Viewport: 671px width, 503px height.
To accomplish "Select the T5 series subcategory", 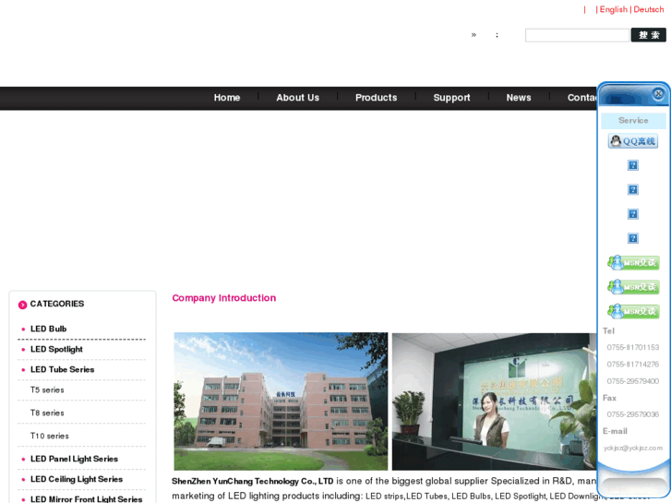I will 47,390.
